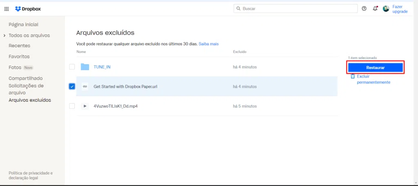
Task: Open Solicitações de arquivo
Action: [26, 89]
